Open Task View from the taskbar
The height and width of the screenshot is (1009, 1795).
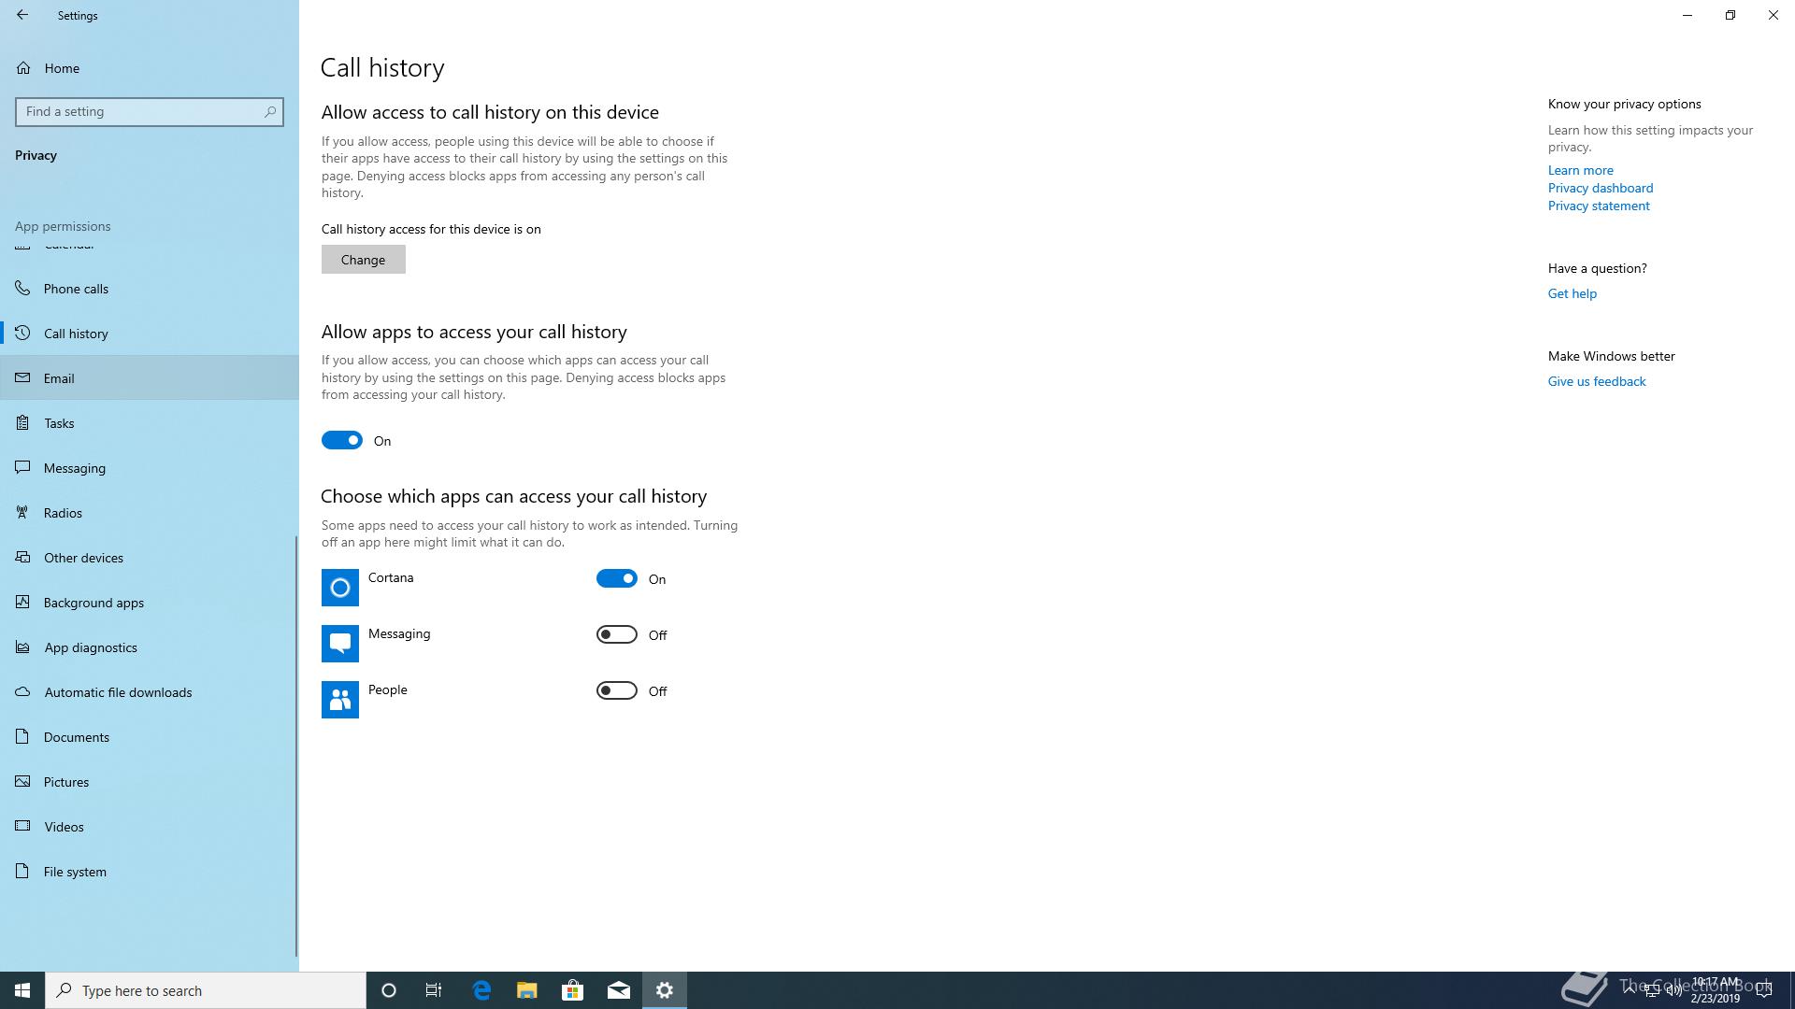434,990
